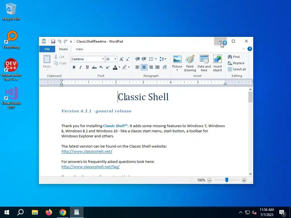The image size is (291, 218).
Task: Switch to the View ribbon tab
Action: (x=79, y=49)
